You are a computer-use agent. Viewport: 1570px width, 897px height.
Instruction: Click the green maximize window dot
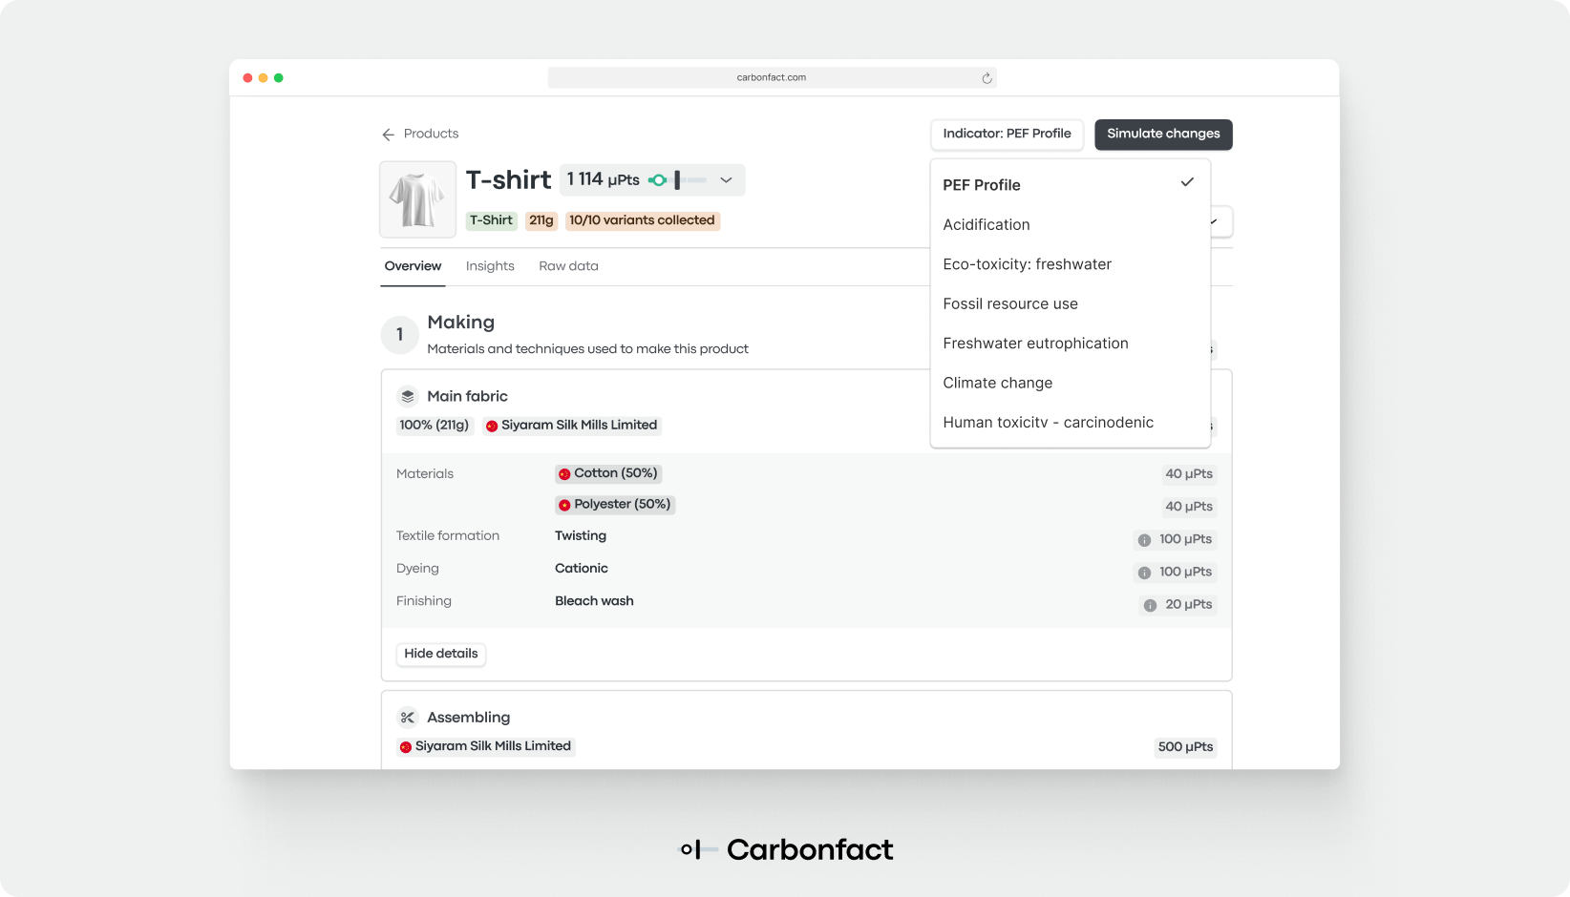[279, 78]
